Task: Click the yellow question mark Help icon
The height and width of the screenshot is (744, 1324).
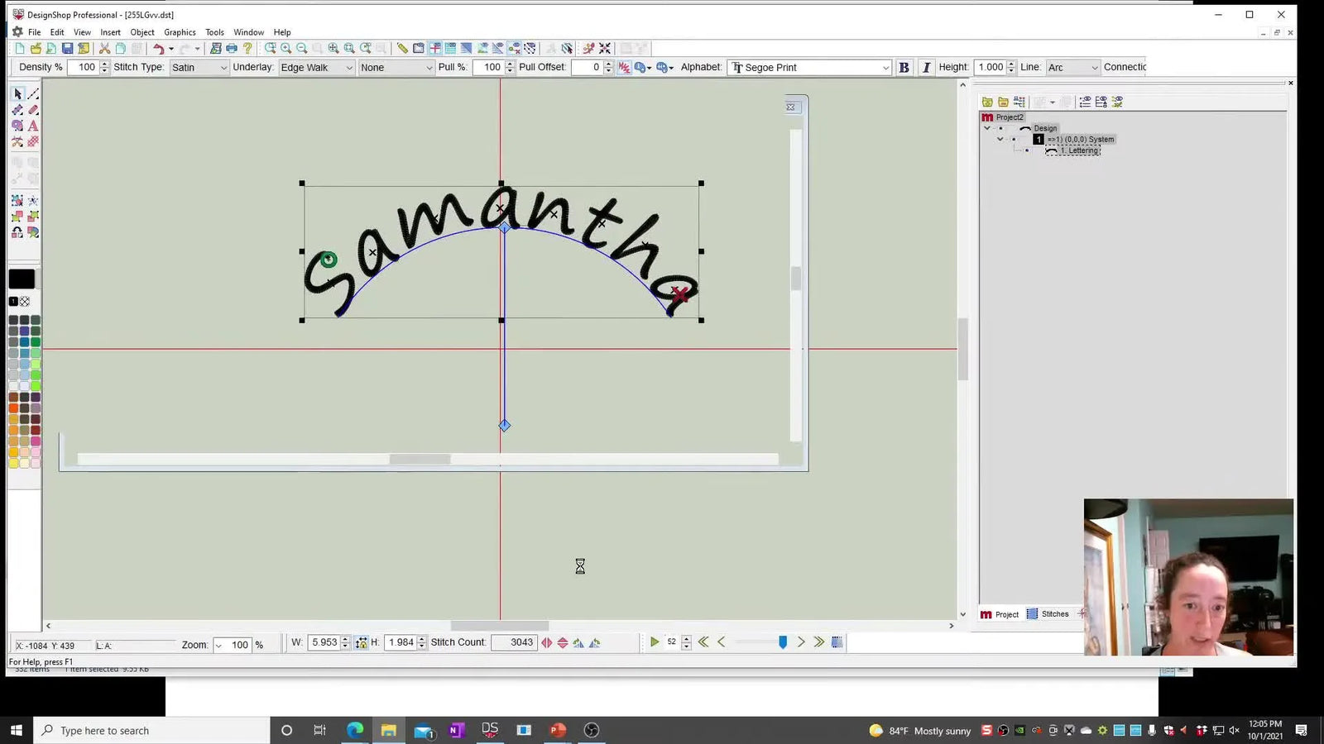Action: (247, 49)
